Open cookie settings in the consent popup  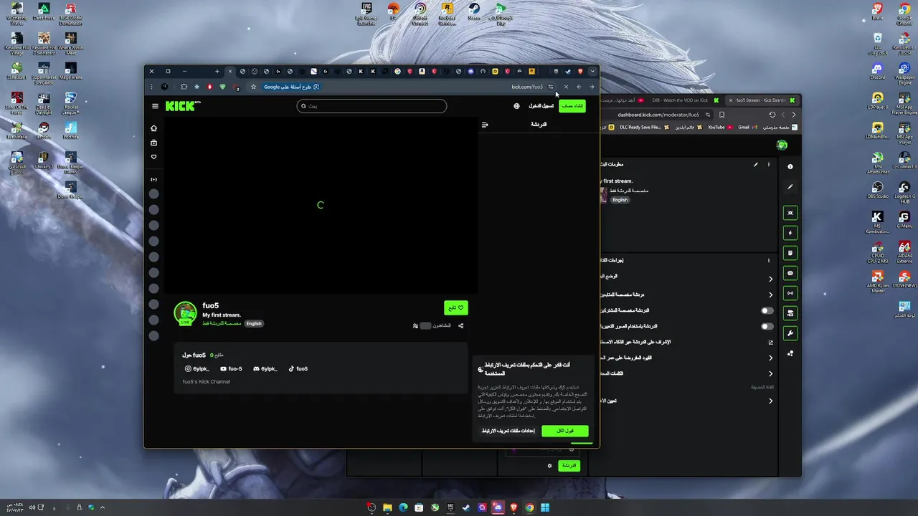coord(508,431)
